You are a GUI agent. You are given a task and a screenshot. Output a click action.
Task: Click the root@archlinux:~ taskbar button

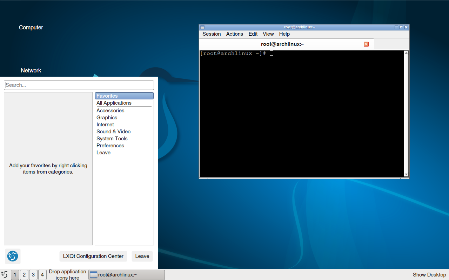[x=127, y=275]
